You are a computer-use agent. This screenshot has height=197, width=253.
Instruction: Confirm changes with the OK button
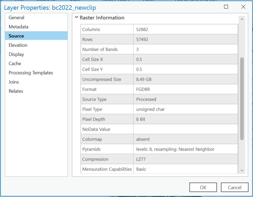pyautogui.click(x=203, y=187)
